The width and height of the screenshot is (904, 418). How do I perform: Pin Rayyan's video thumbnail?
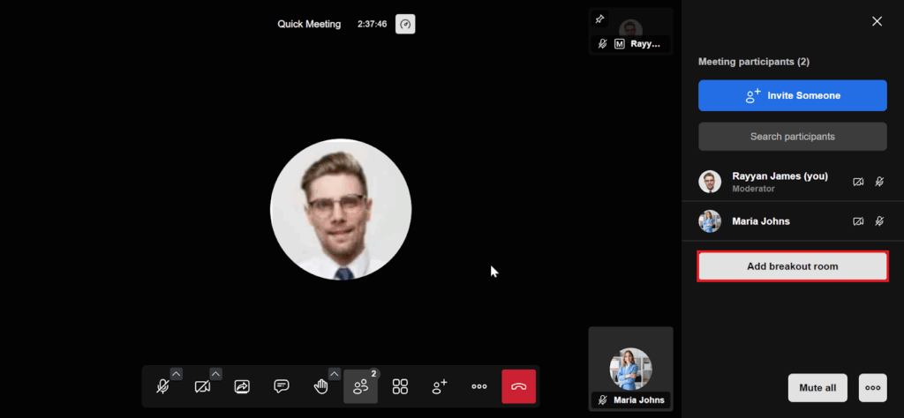click(600, 19)
